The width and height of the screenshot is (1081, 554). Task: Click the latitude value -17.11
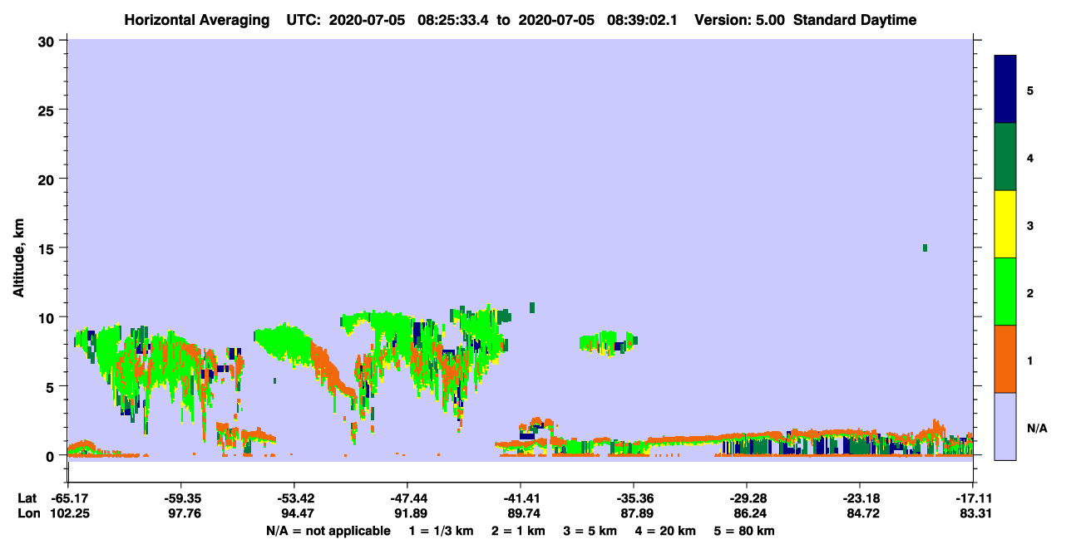[x=973, y=498]
